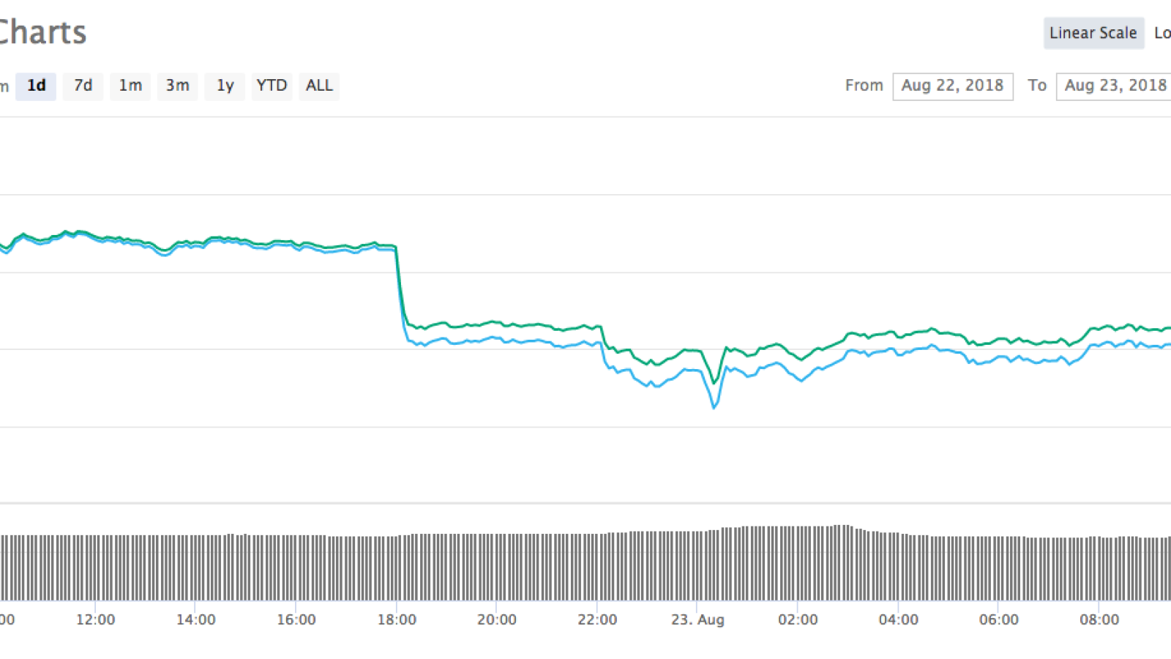
Task: Click the 14:00 axis label
Action: pos(196,619)
